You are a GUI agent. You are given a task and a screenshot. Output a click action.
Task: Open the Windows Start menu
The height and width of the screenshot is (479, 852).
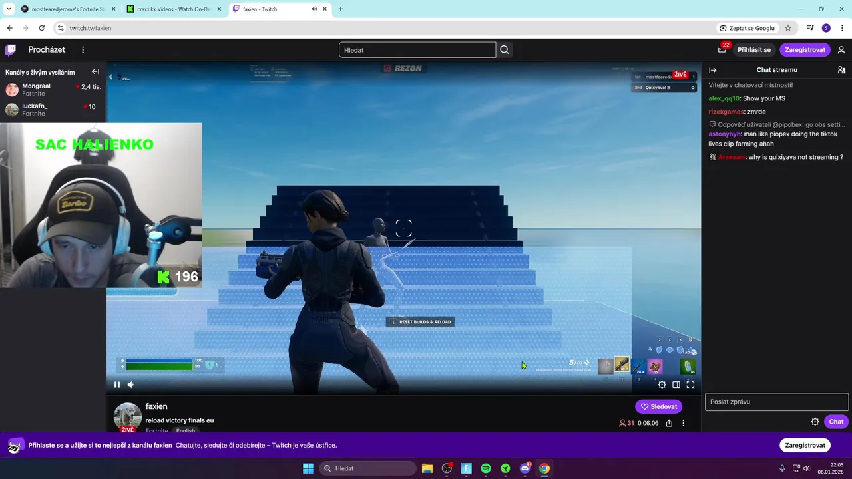click(308, 468)
